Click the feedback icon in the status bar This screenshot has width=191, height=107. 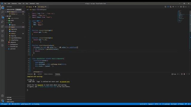coord(186,104)
